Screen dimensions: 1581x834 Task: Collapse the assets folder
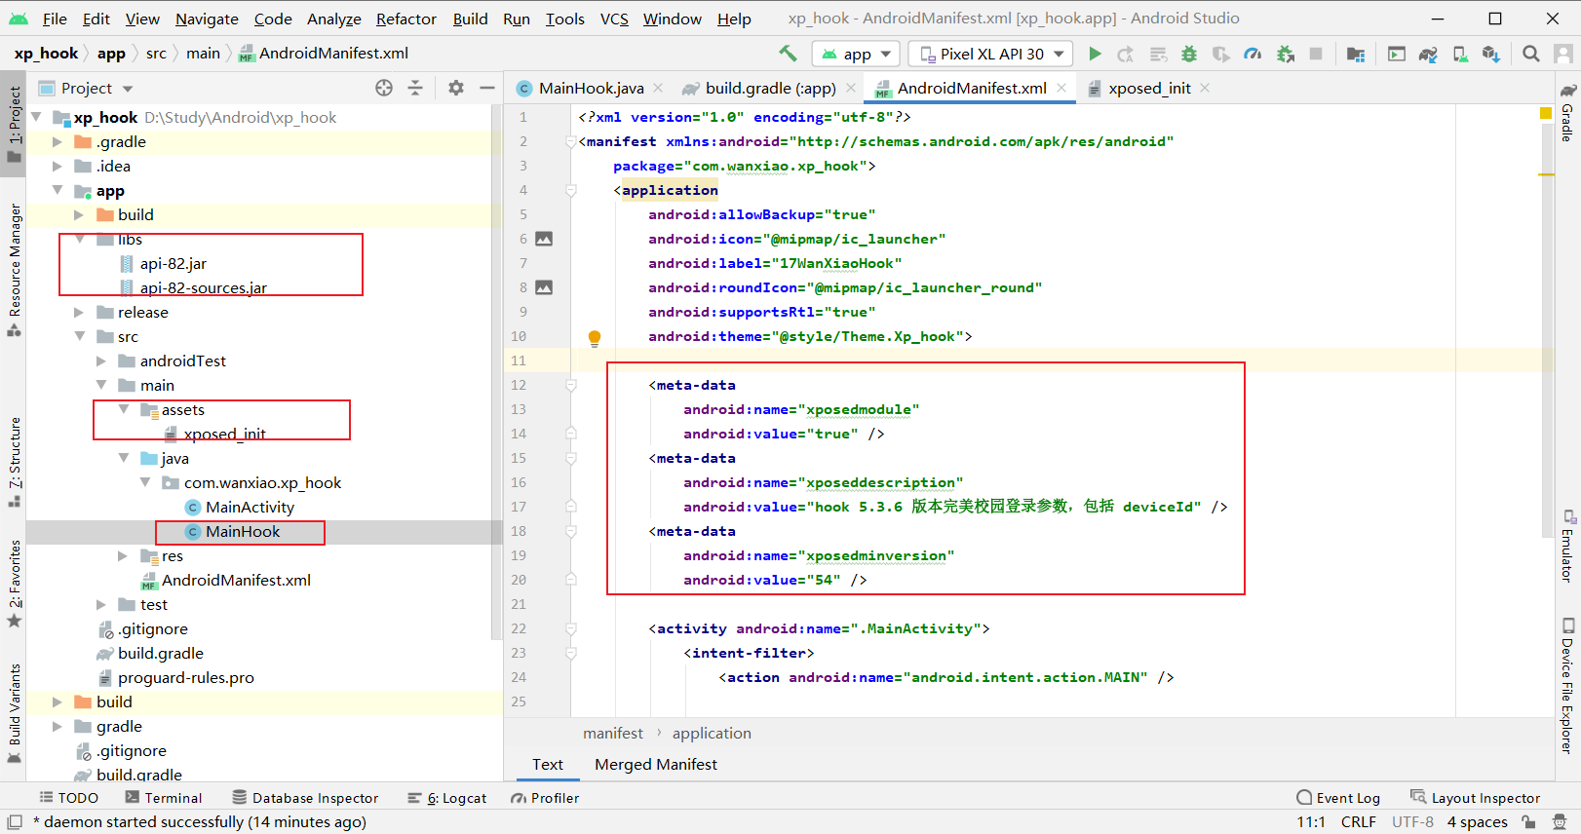[124, 409]
